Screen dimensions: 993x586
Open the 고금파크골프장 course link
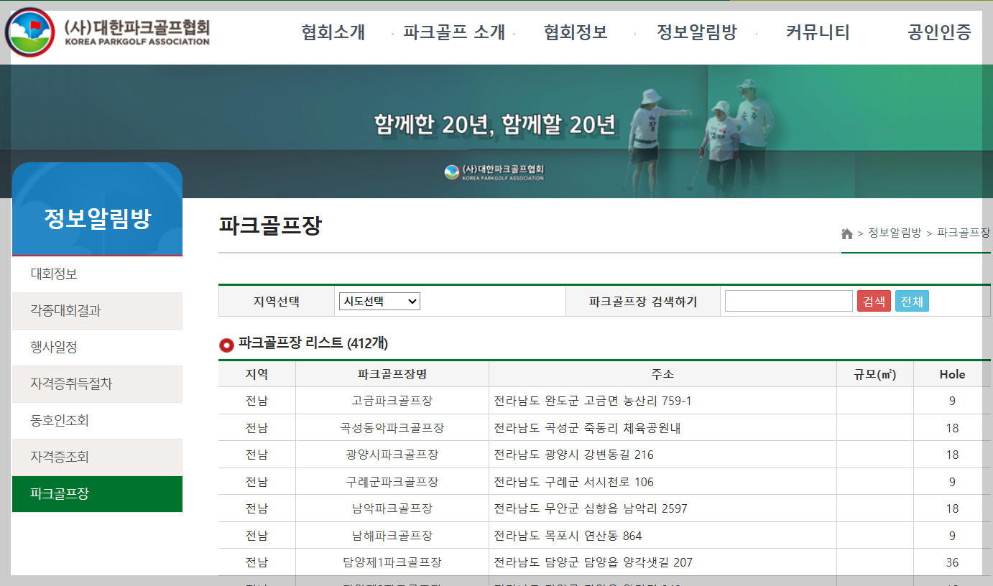pyautogui.click(x=391, y=401)
